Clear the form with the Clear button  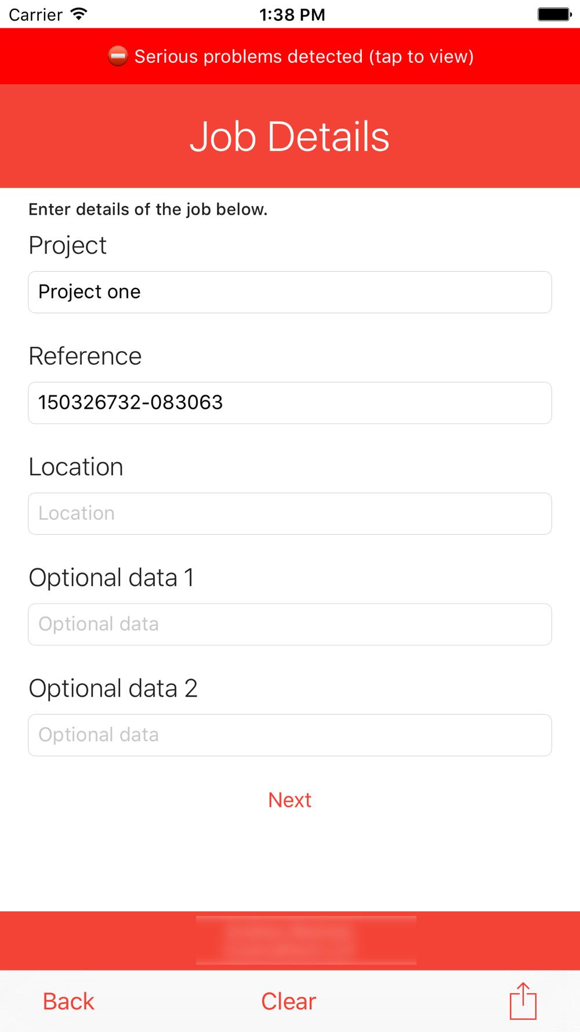288,1001
